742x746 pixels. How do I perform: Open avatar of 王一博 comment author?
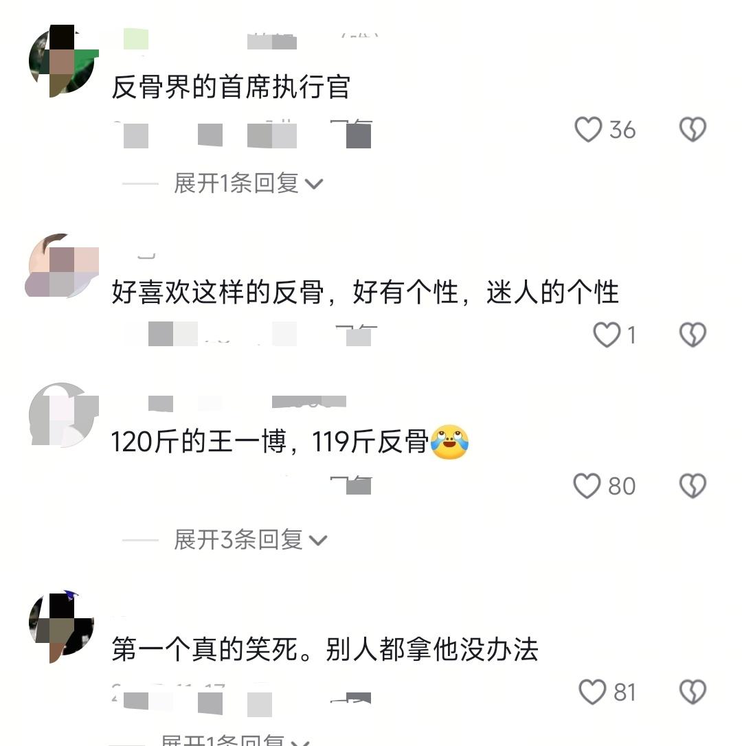(63, 415)
